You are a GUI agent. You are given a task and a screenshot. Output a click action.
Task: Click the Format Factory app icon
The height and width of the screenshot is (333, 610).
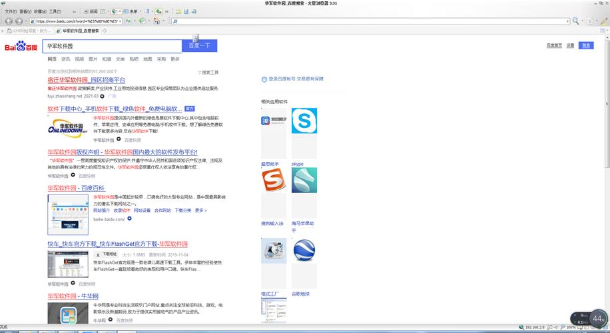272,251
